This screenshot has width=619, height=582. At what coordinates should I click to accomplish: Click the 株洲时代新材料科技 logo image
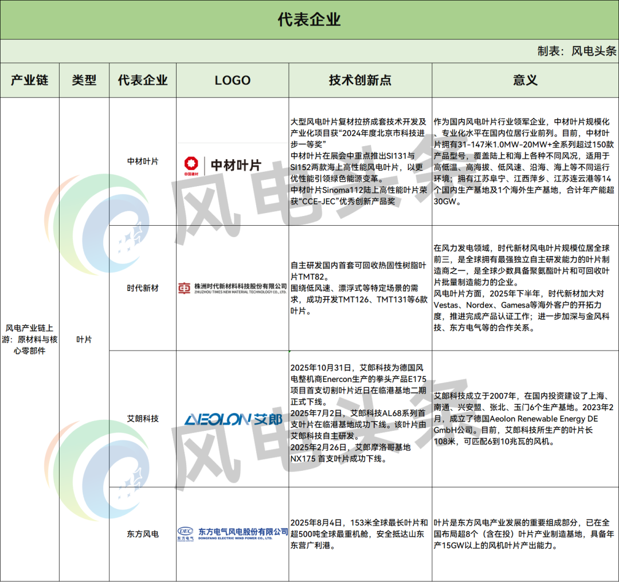232,288
